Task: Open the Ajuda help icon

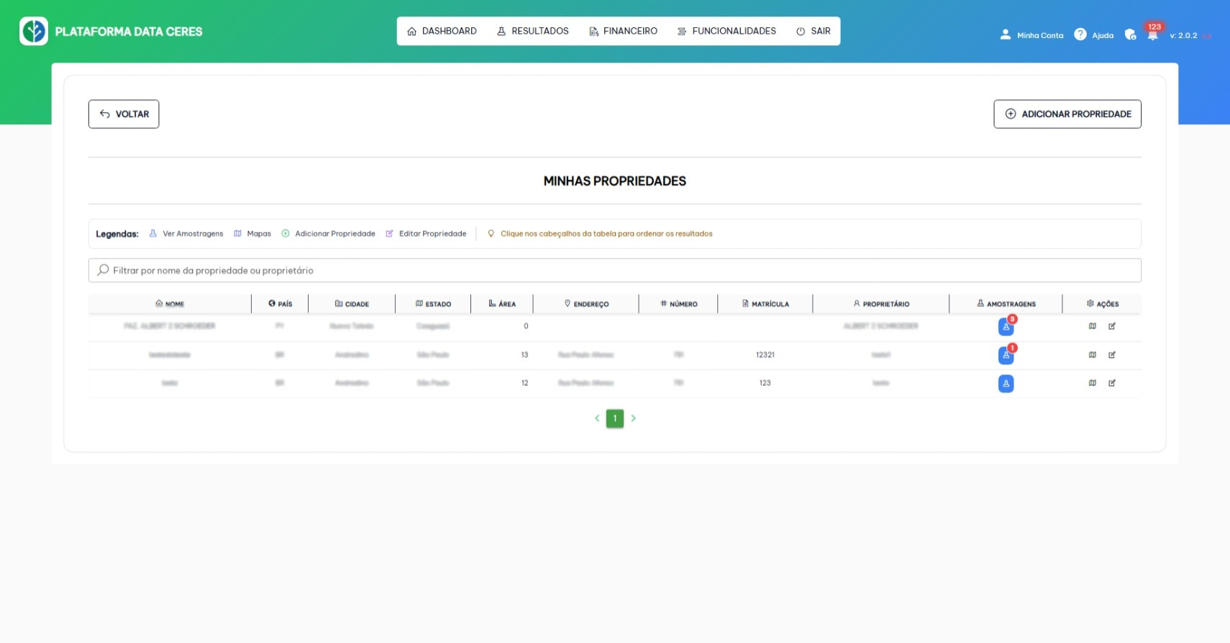Action: 1080,34
